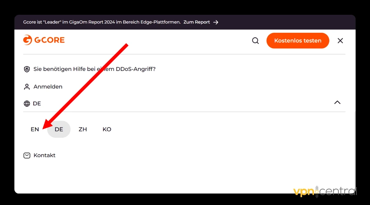The height and width of the screenshot is (205, 370).
Task: Click the envelope icon beside Kontakt
Action: coord(27,155)
